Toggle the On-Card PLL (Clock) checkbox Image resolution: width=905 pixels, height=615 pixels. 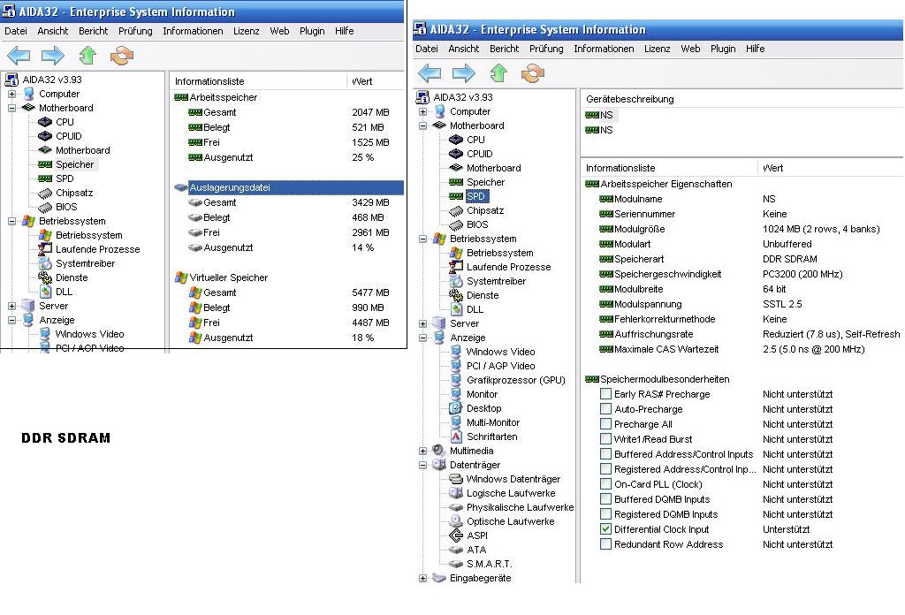605,484
